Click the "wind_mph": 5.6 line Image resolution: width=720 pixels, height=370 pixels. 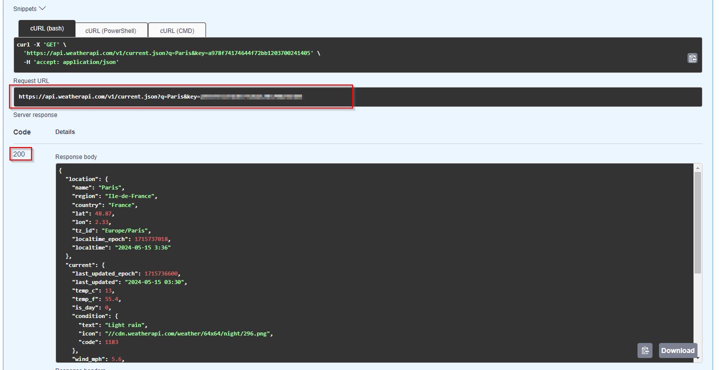pos(98,359)
